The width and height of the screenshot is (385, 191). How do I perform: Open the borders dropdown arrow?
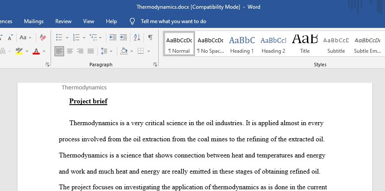pos(149,51)
